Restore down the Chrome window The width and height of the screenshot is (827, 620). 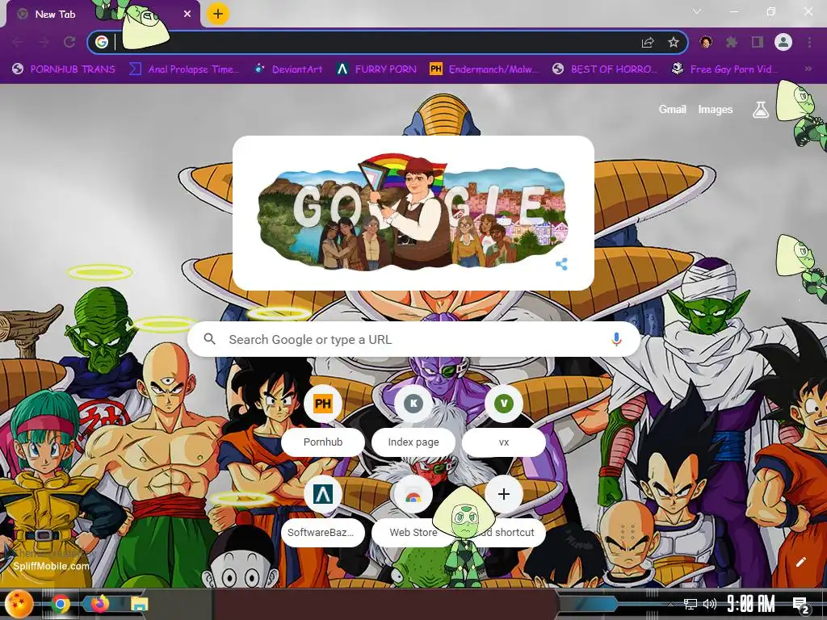771,11
